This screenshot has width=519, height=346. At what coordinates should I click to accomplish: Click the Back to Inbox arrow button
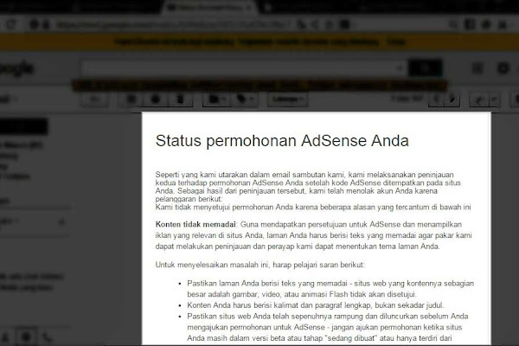(x=95, y=99)
